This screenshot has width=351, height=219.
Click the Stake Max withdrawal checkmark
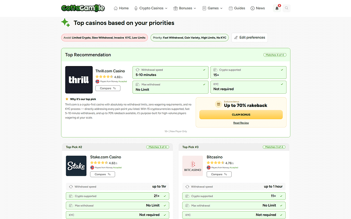[x=165, y=205]
